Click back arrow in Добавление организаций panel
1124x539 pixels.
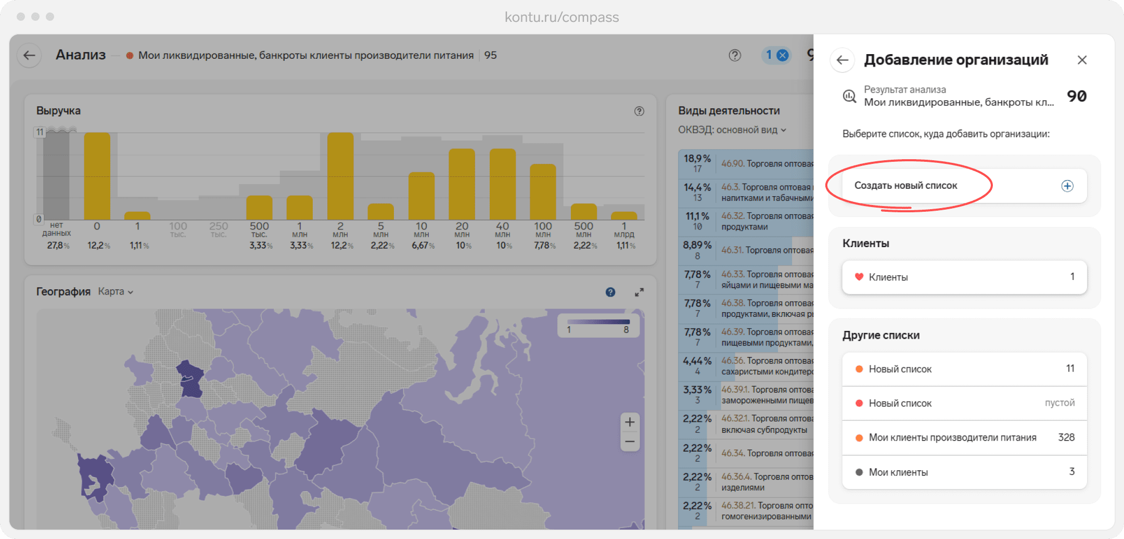[x=842, y=60]
